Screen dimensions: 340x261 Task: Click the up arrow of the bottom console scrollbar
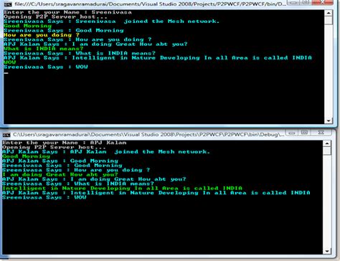coord(327,143)
